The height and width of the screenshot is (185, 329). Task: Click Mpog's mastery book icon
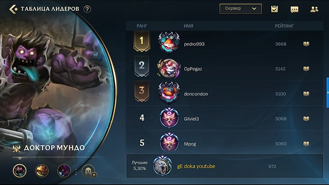pyautogui.click(x=306, y=144)
